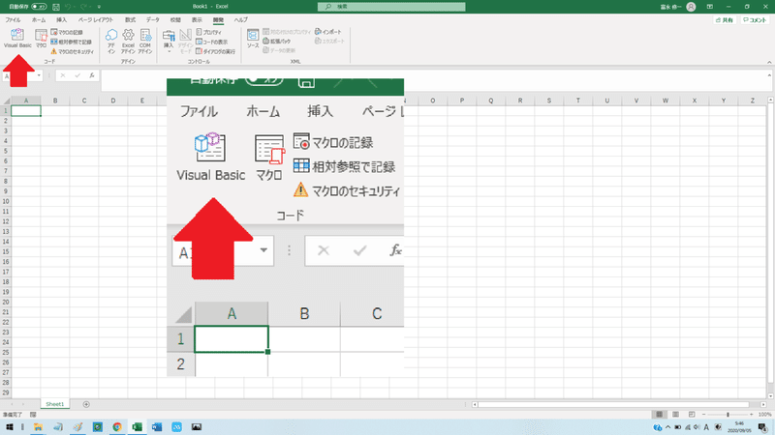Open the Visual Basic editor
Screen dimensions: 775x435
click(x=17, y=38)
